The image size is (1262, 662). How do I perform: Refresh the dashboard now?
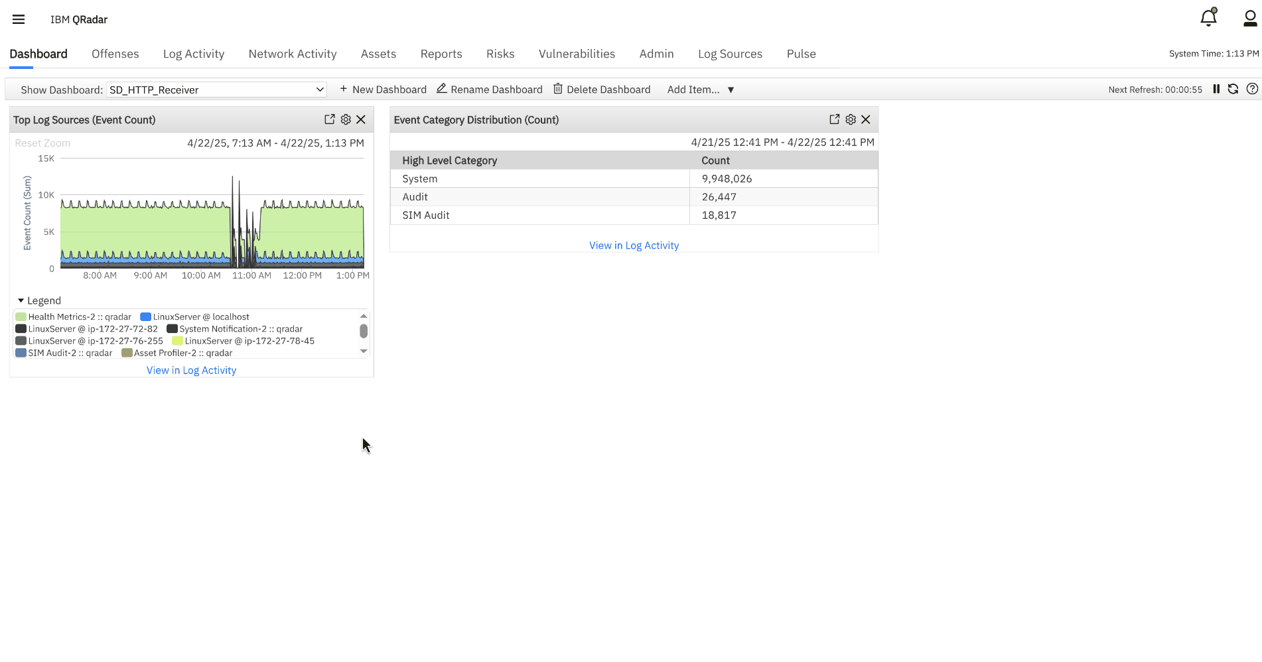point(1233,89)
